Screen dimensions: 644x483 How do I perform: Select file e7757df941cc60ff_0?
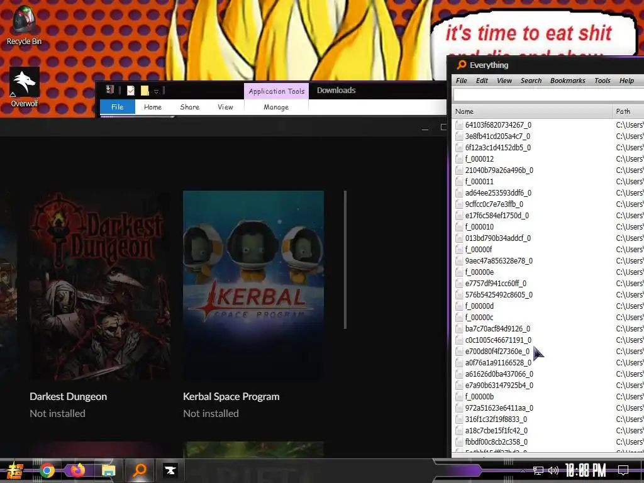[x=496, y=284]
